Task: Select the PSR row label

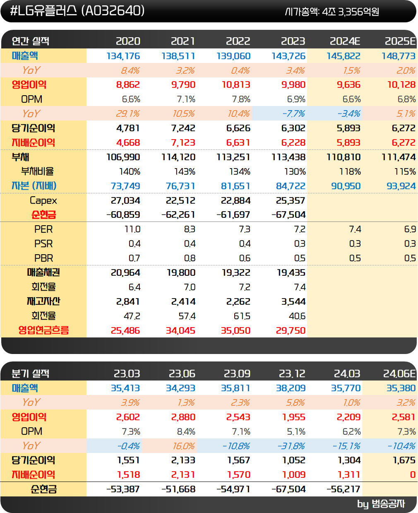Action: point(43,244)
